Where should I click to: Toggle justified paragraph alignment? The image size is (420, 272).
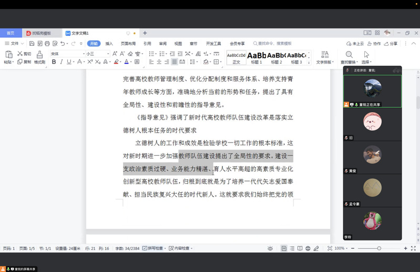tap(175, 62)
